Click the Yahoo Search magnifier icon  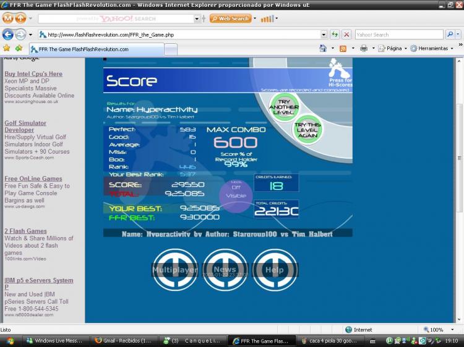click(450, 35)
